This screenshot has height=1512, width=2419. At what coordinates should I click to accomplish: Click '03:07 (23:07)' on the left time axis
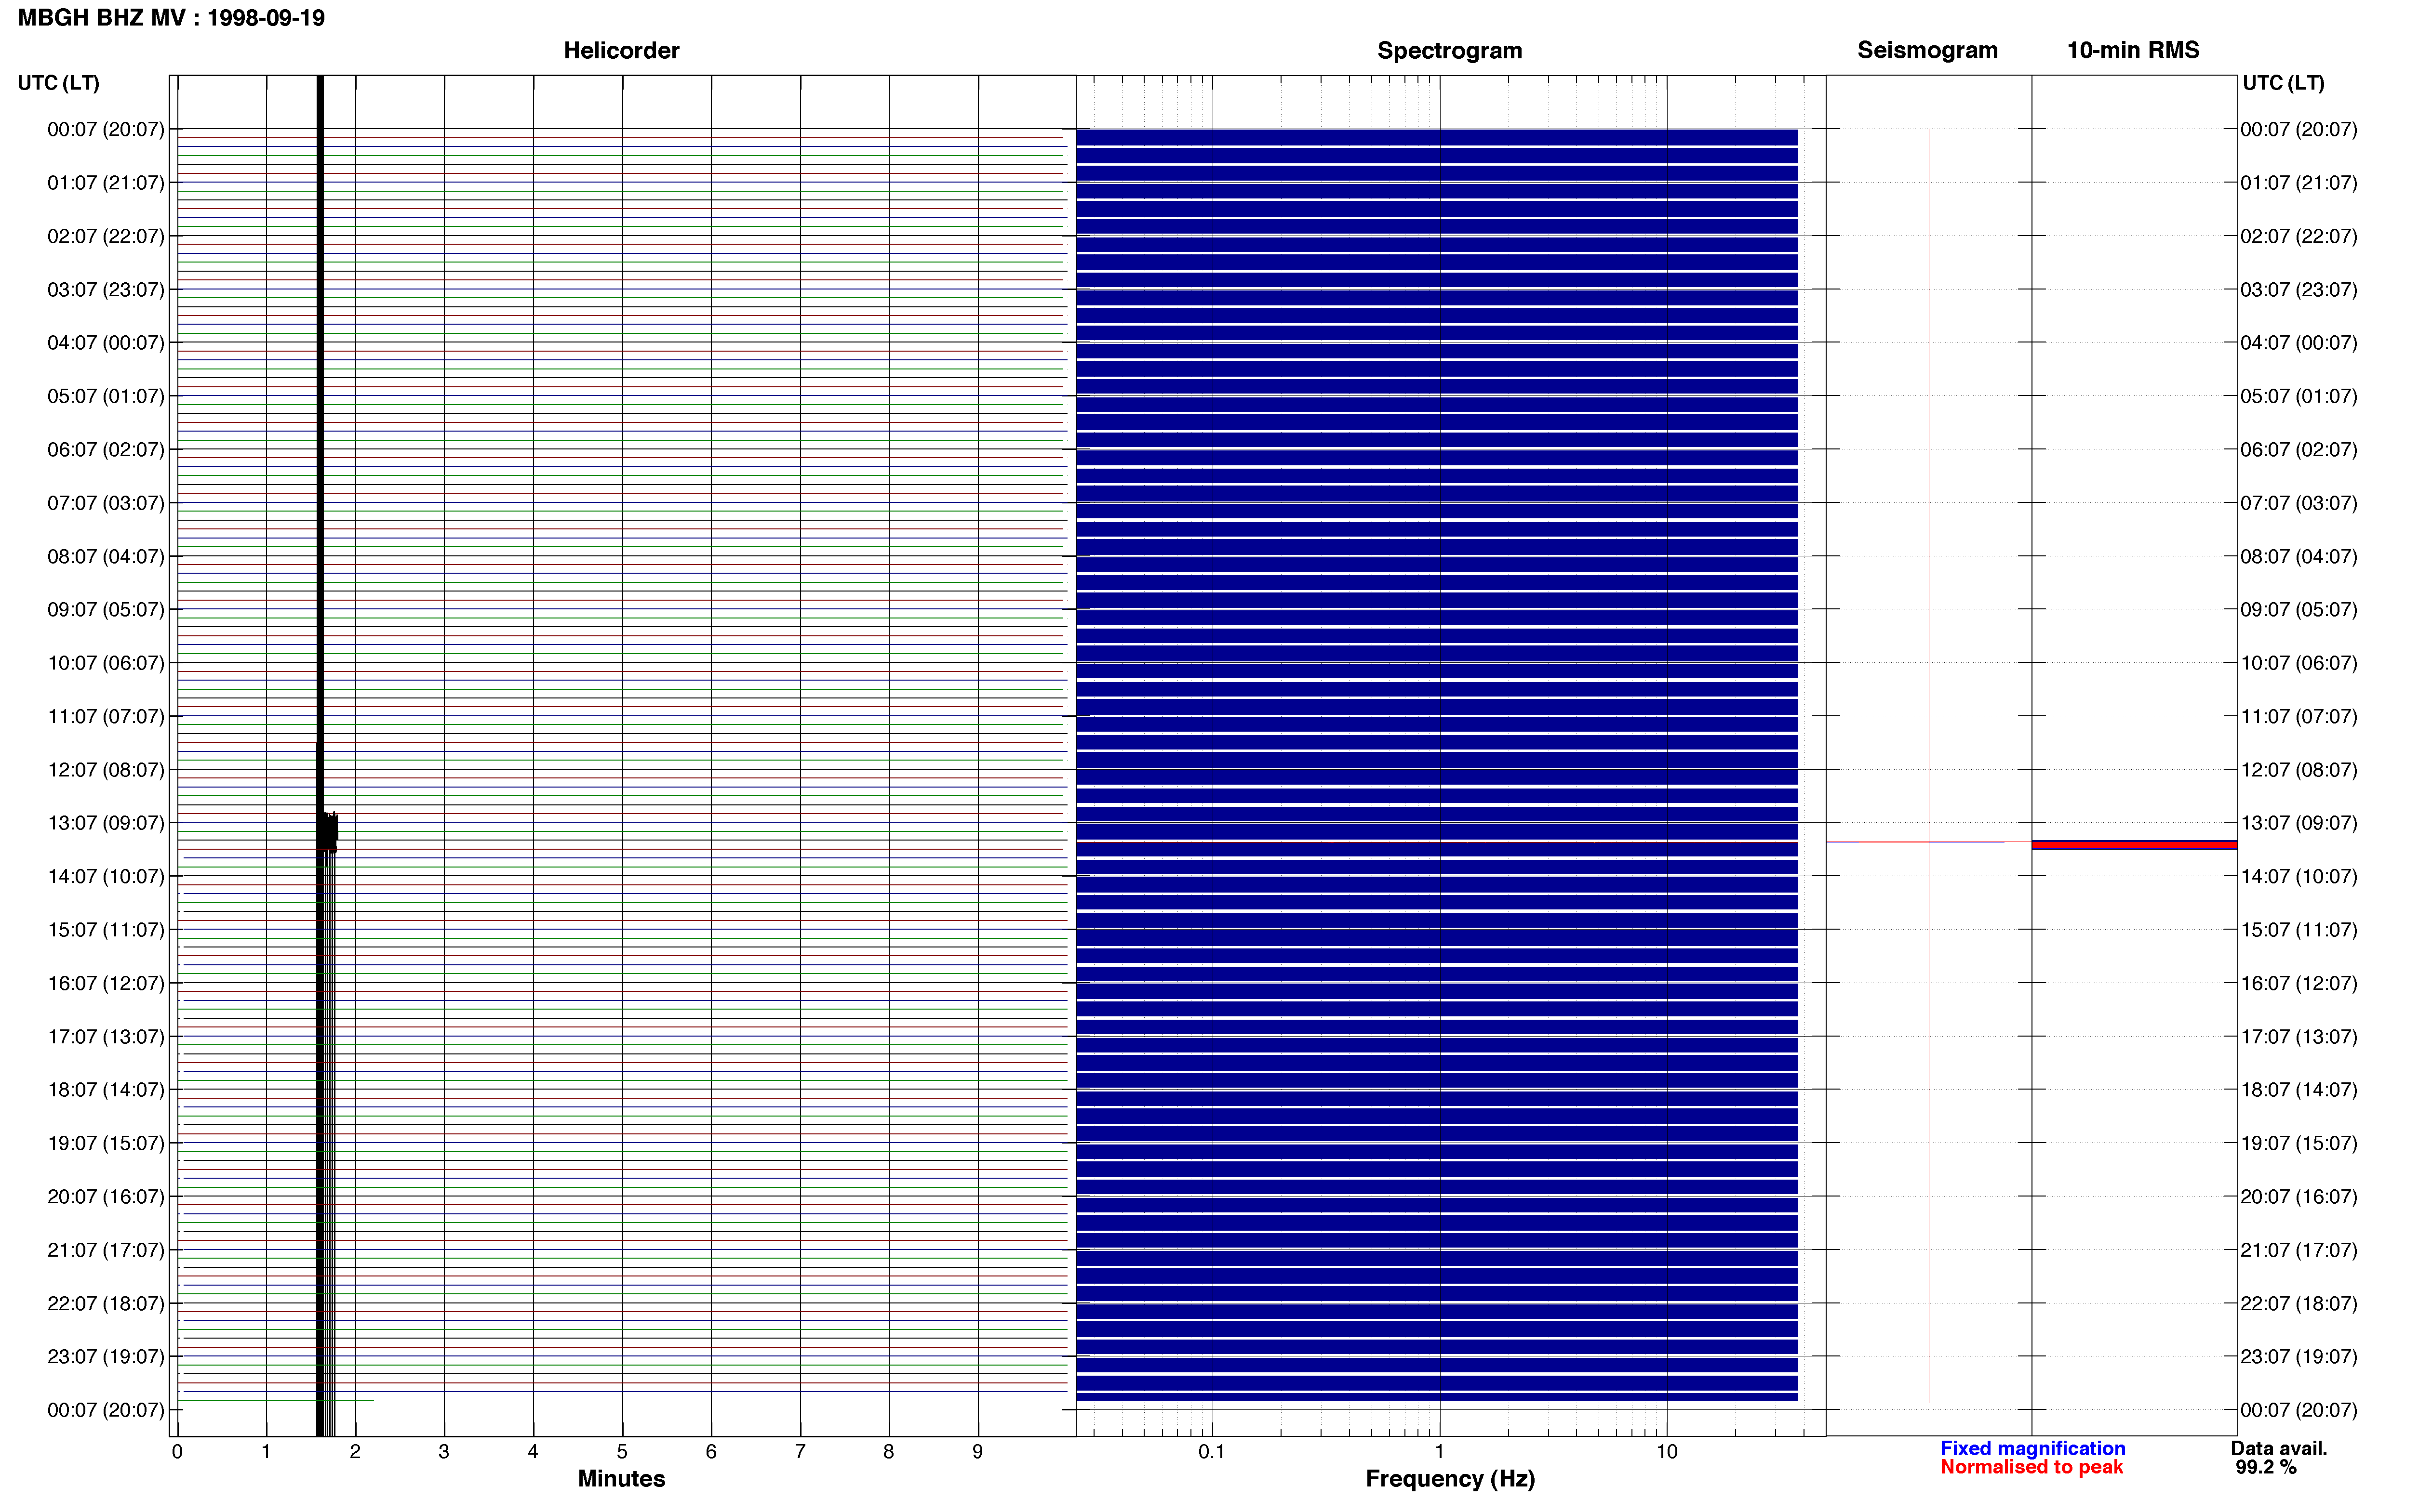click(106, 290)
